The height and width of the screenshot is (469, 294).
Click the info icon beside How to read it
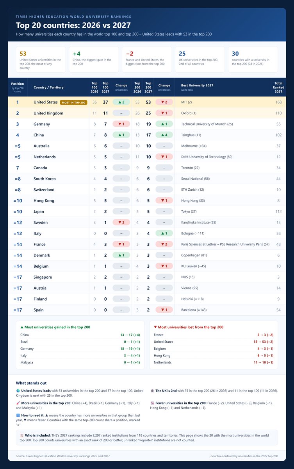coord(18,415)
